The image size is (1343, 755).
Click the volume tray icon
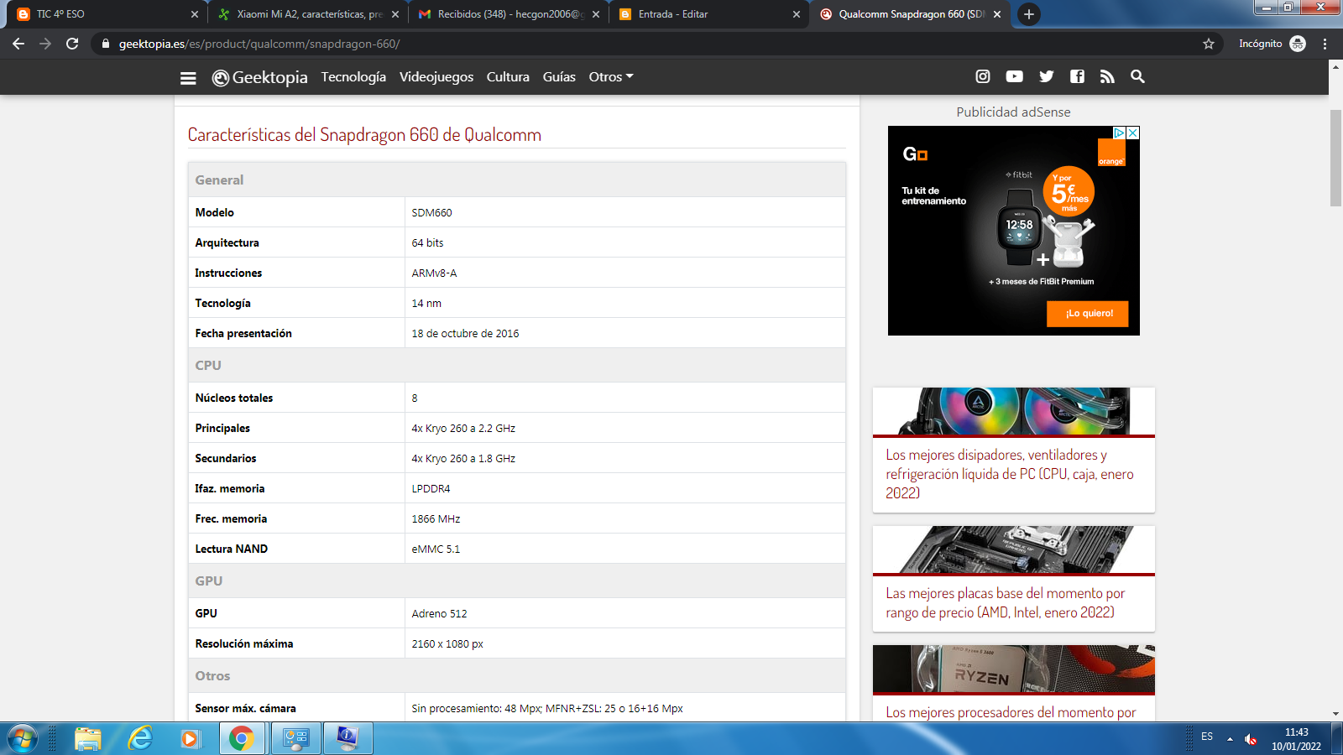pyautogui.click(x=1251, y=739)
